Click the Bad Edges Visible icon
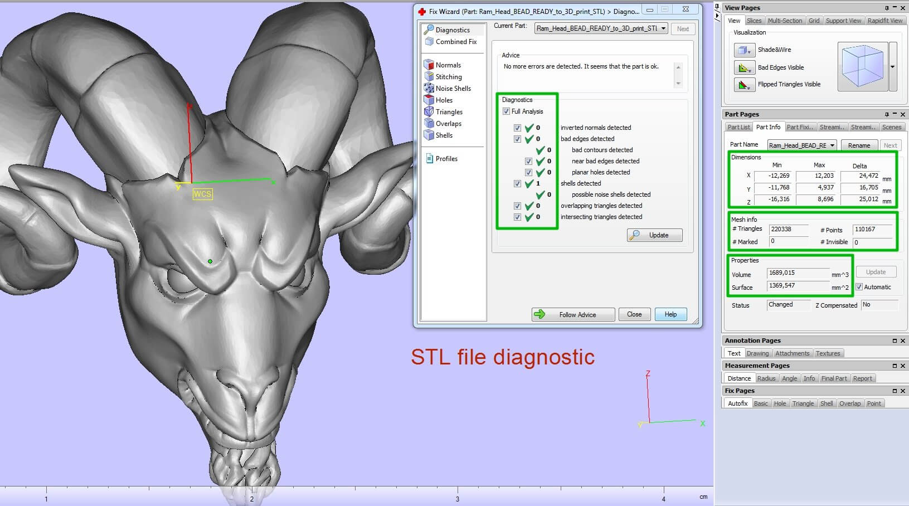 (x=743, y=67)
